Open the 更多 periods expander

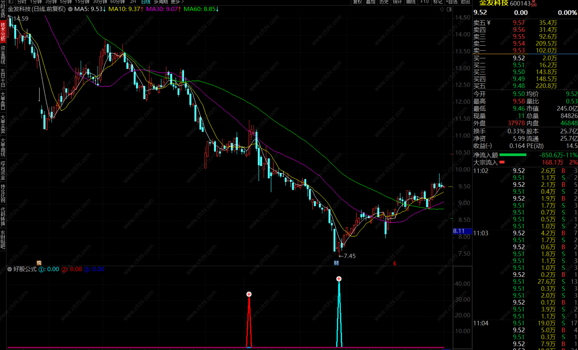click(x=177, y=2)
